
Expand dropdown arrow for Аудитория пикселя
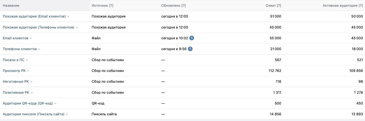[x=67, y=114]
